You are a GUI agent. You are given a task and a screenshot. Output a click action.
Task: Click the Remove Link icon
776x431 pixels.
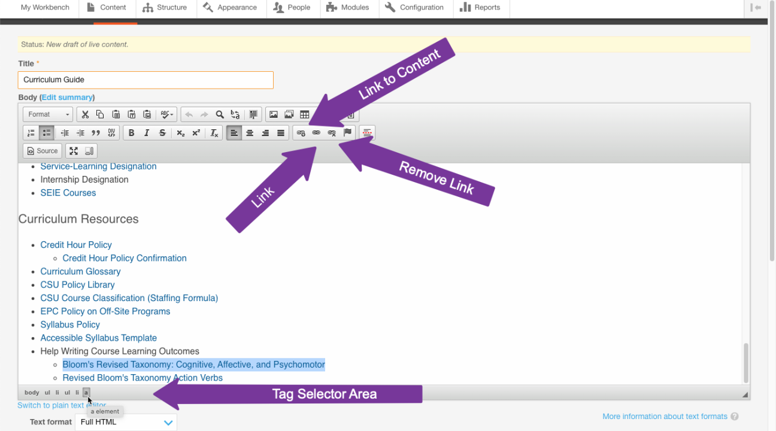coord(332,133)
